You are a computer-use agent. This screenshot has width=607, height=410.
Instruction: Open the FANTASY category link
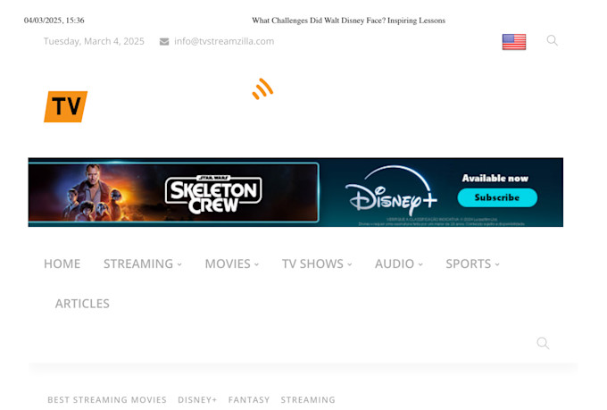(x=249, y=399)
